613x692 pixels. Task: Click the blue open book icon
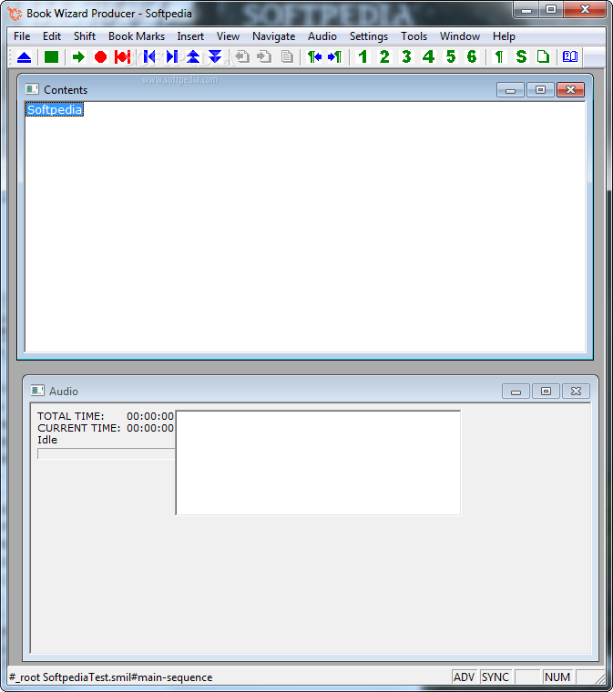point(570,57)
